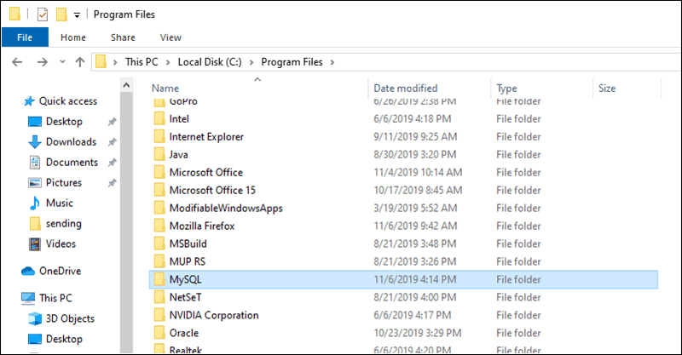Click the navigation pane scrollbar track
The width and height of the screenshot is (682, 355).
pyautogui.click(x=126, y=221)
